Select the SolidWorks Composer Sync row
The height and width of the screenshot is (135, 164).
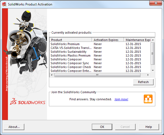pyautogui.click(x=100, y=63)
